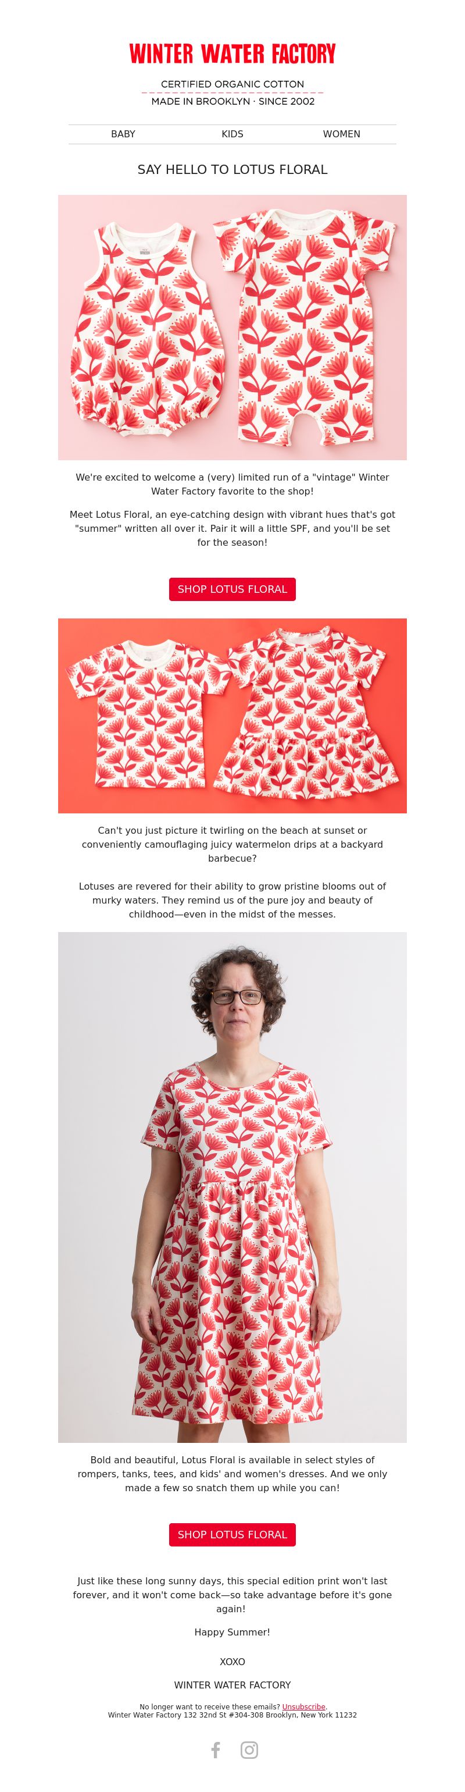The height and width of the screenshot is (1792, 465).
Task: Open the tee and kids dress image
Action: 232,716
